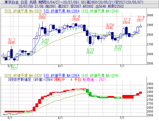Viewport: 159px width, 121px height.
Task: Click the red 4 手目 text
Action: click(75, 79)
